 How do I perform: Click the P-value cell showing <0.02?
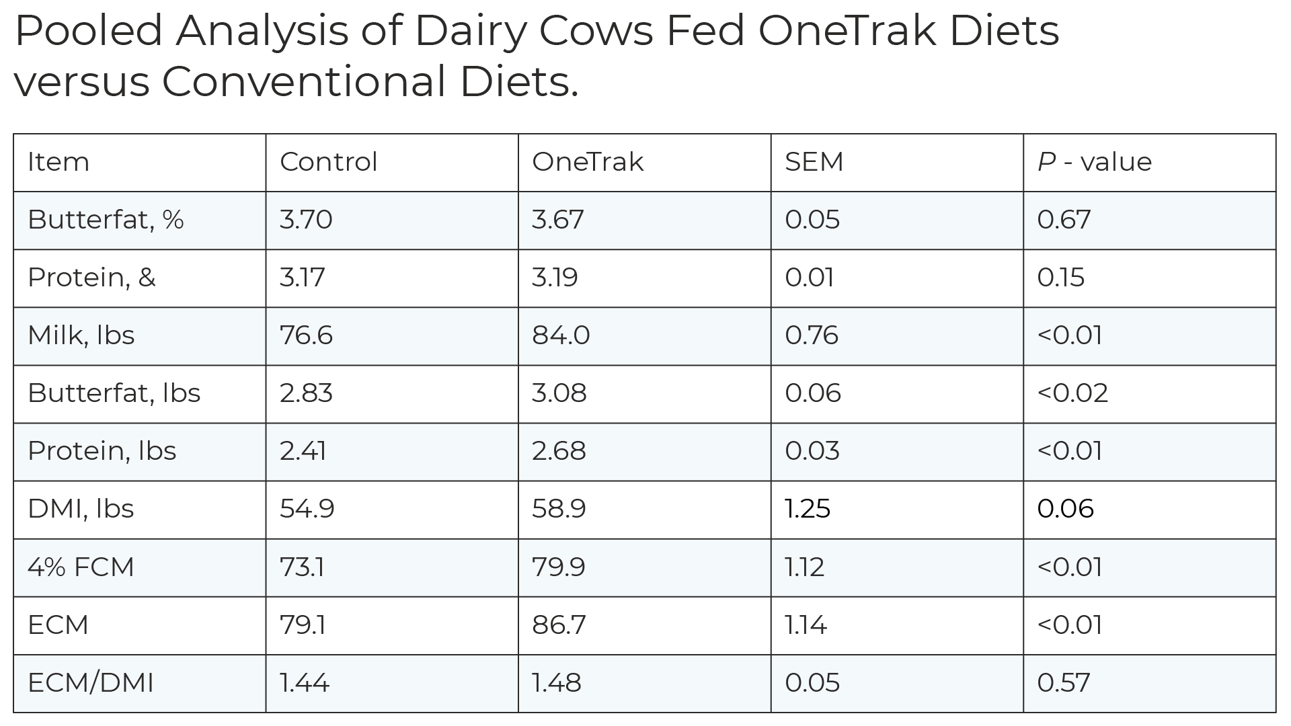coord(1072,393)
